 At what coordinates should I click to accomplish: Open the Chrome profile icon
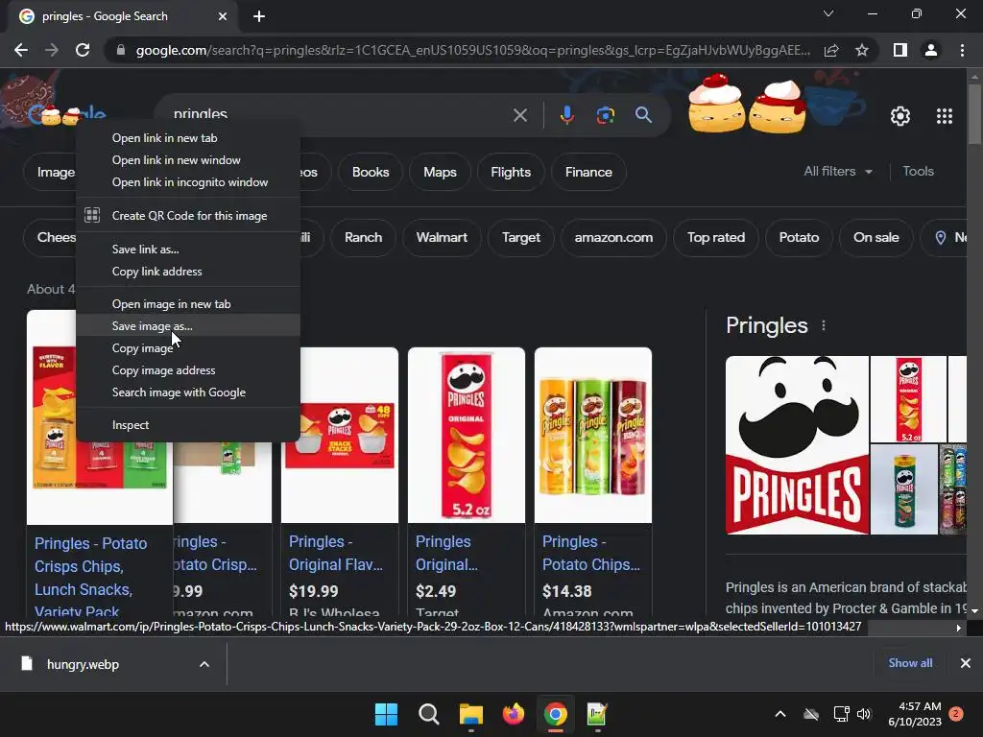pos(931,50)
